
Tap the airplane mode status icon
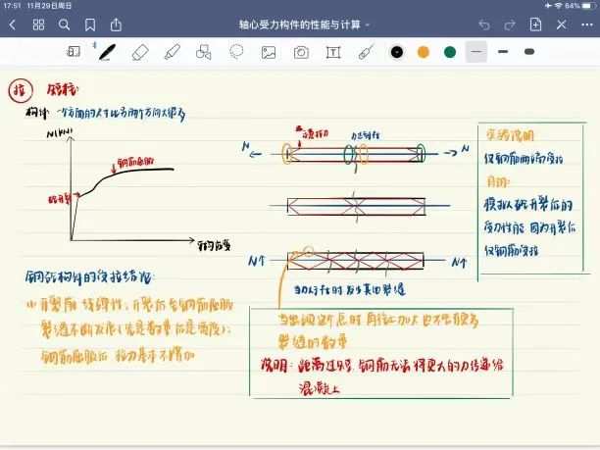click(x=549, y=6)
